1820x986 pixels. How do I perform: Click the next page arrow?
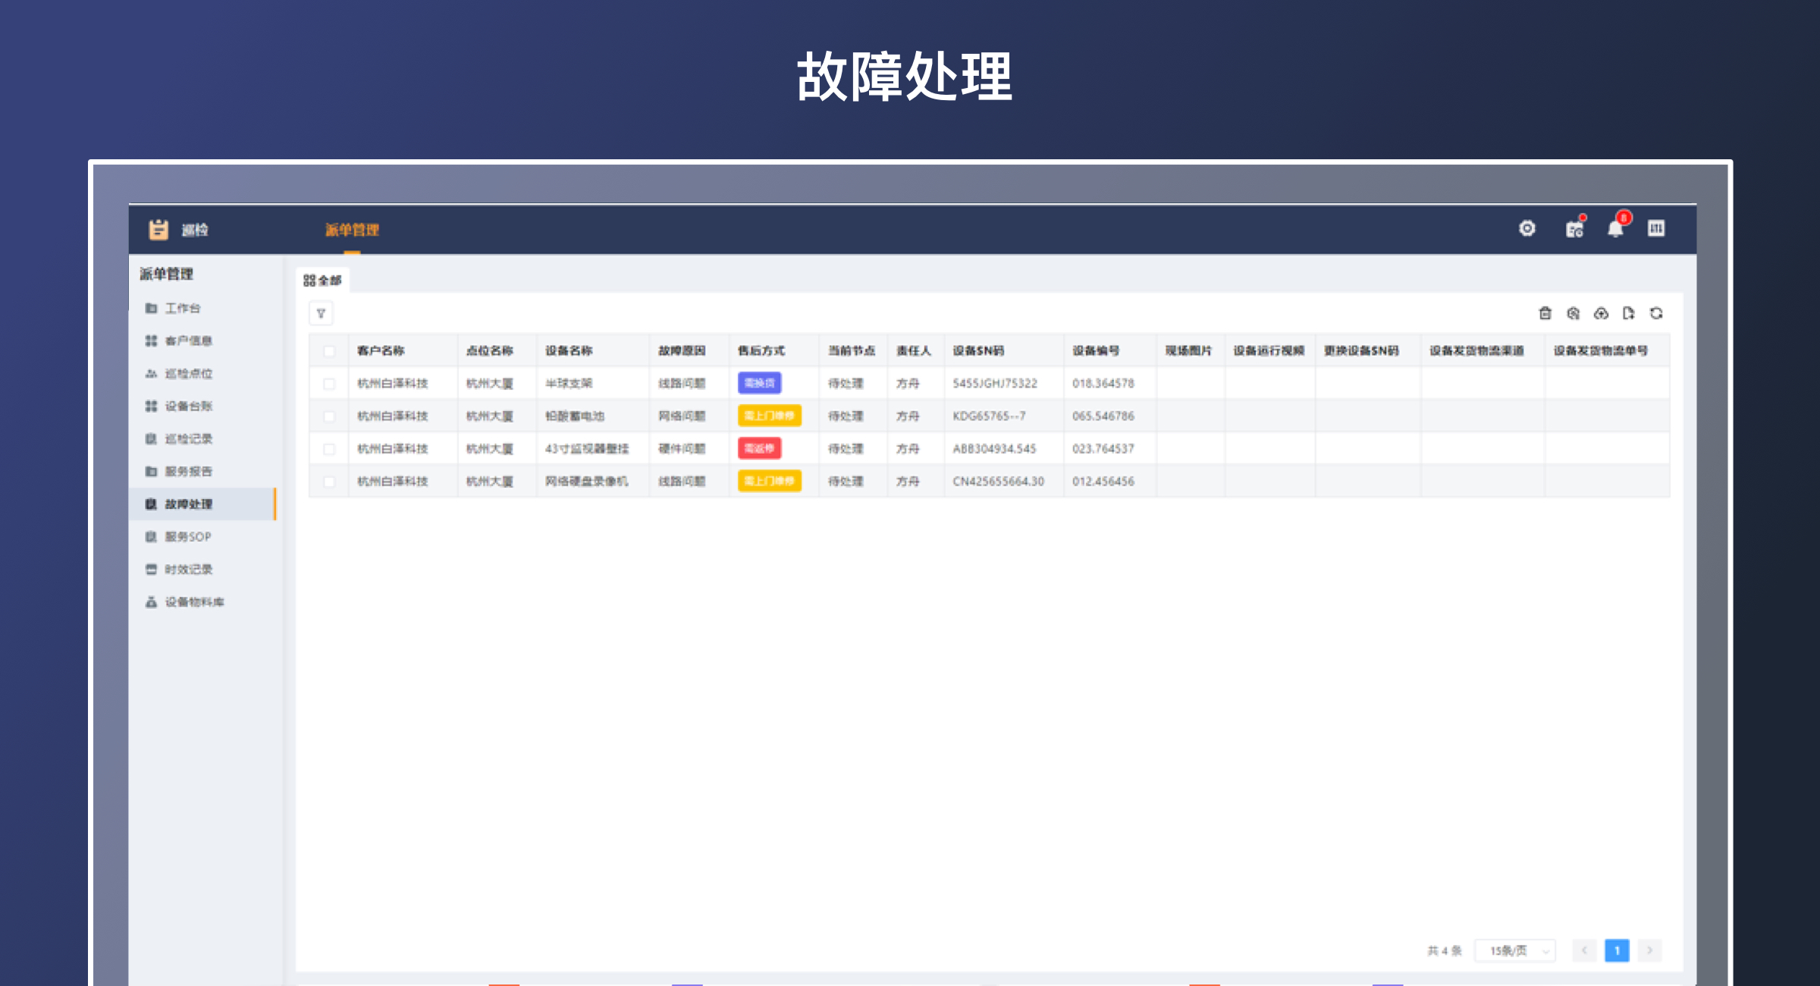[x=1649, y=950]
